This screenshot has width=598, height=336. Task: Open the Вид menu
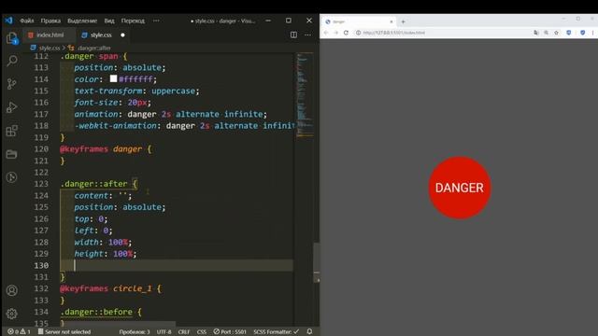(109, 21)
